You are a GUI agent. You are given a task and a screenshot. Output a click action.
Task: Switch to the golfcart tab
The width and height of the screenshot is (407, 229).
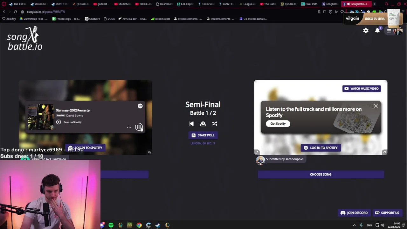point(101,4)
